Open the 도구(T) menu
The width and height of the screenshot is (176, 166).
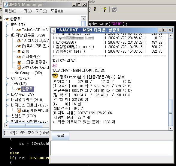[x=41, y=11]
